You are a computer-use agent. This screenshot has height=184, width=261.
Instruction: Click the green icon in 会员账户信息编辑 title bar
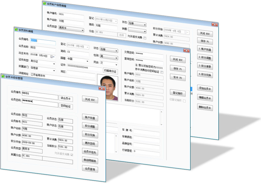[44, 3]
